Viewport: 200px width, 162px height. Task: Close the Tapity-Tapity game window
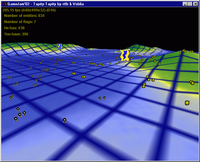point(195,4)
